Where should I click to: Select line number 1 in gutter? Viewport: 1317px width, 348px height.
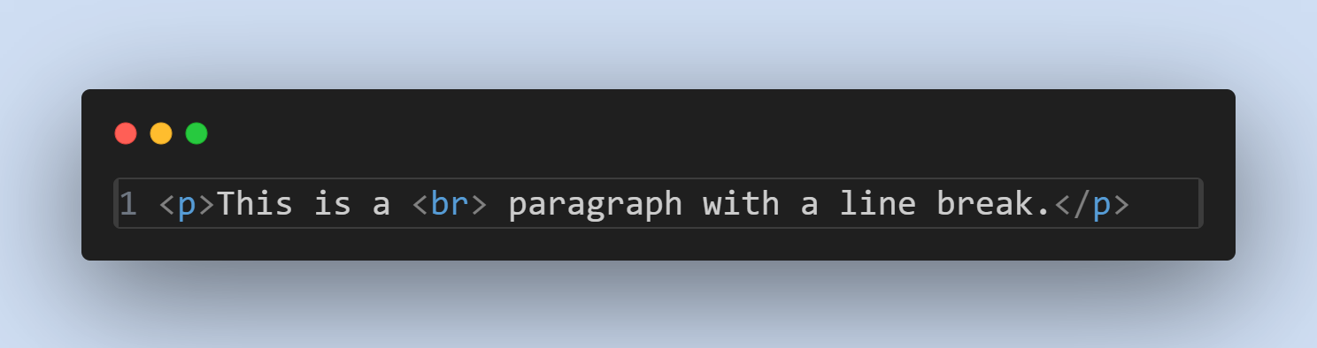click(128, 204)
